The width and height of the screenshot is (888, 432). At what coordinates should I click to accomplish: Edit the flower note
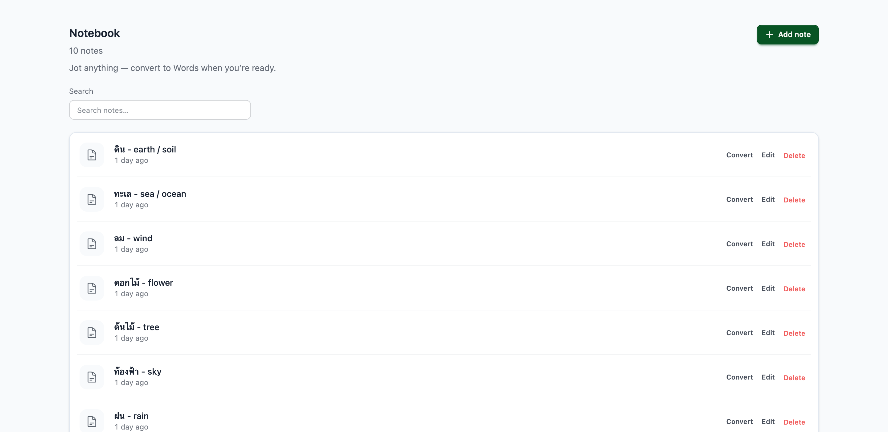click(768, 288)
